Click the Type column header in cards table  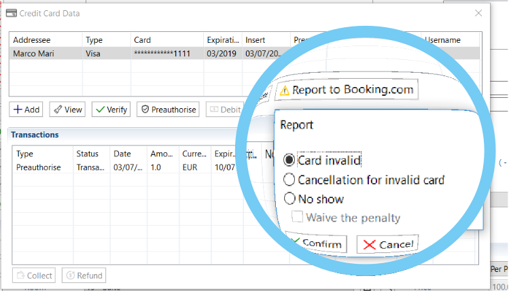click(107, 40)
